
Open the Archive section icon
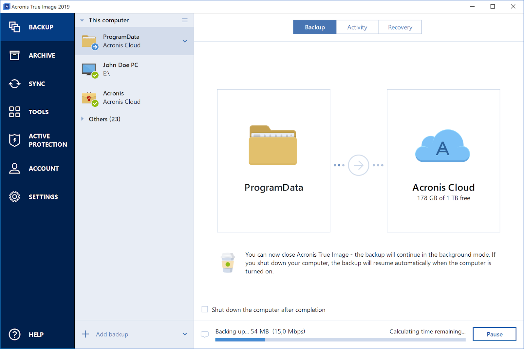14,55
